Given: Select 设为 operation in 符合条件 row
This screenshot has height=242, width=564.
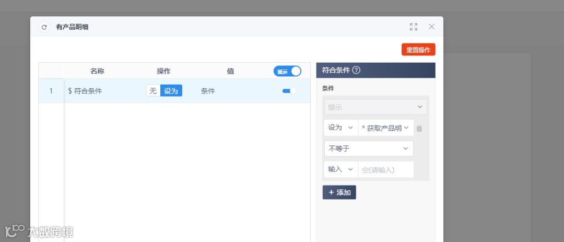Looking at the screenshot, I should (x=171, y=91).
